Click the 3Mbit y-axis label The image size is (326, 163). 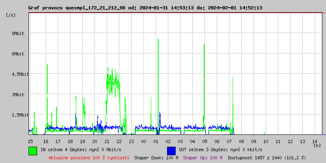(18, 95)
